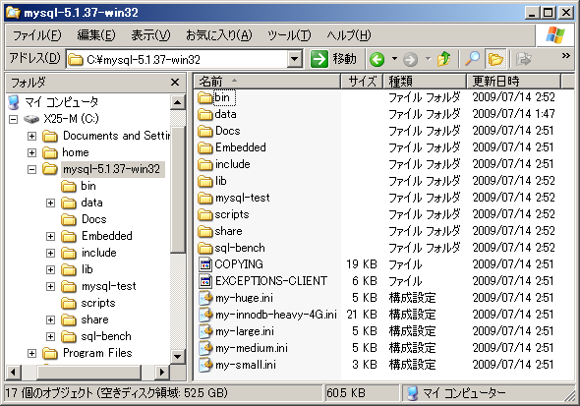
Task: Select Docs folder in tree pane
Action: (x=94, y=219)
